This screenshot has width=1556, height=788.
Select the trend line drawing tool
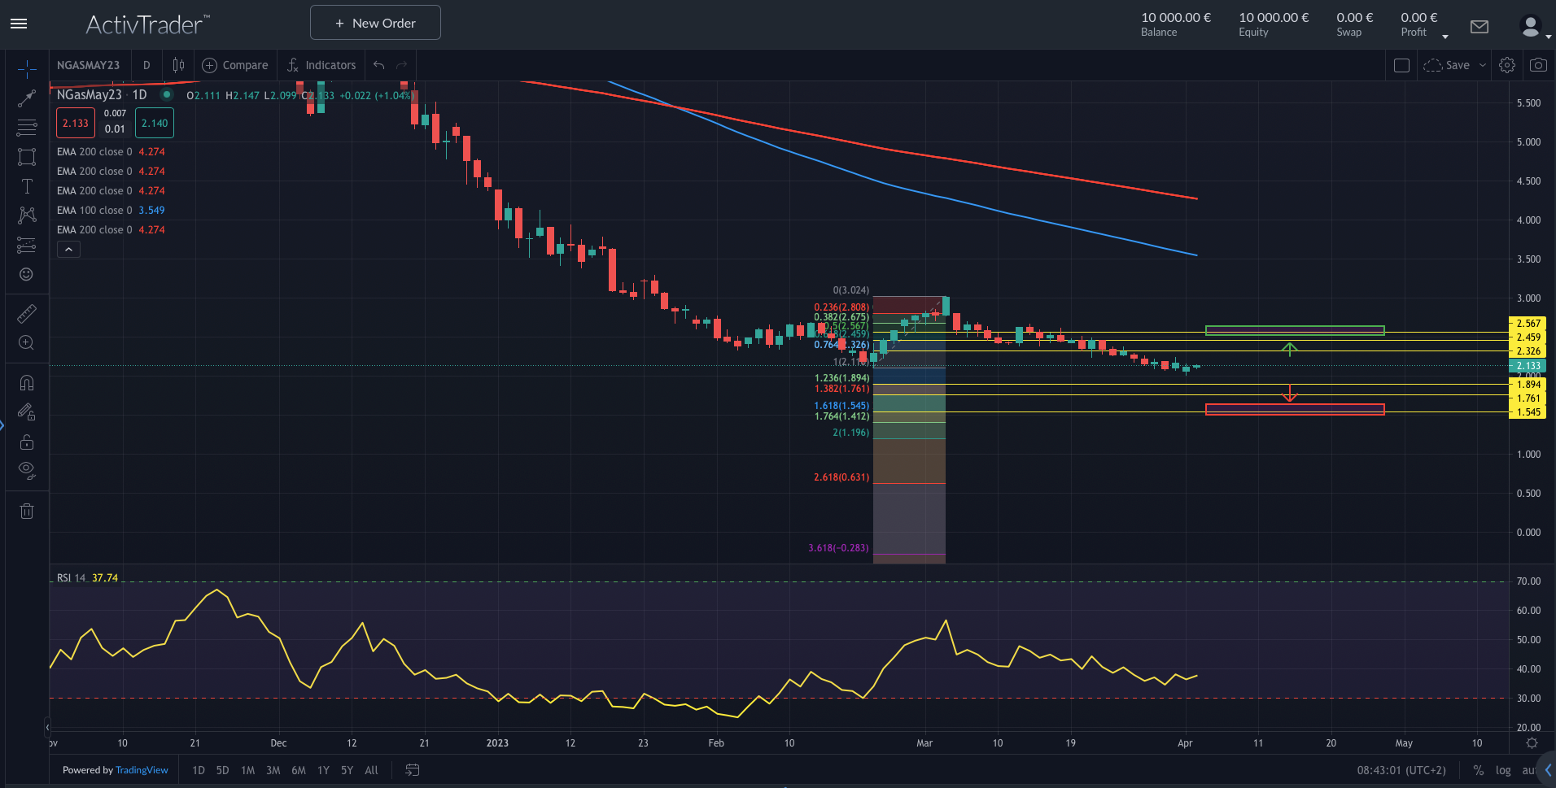[27, 98]
